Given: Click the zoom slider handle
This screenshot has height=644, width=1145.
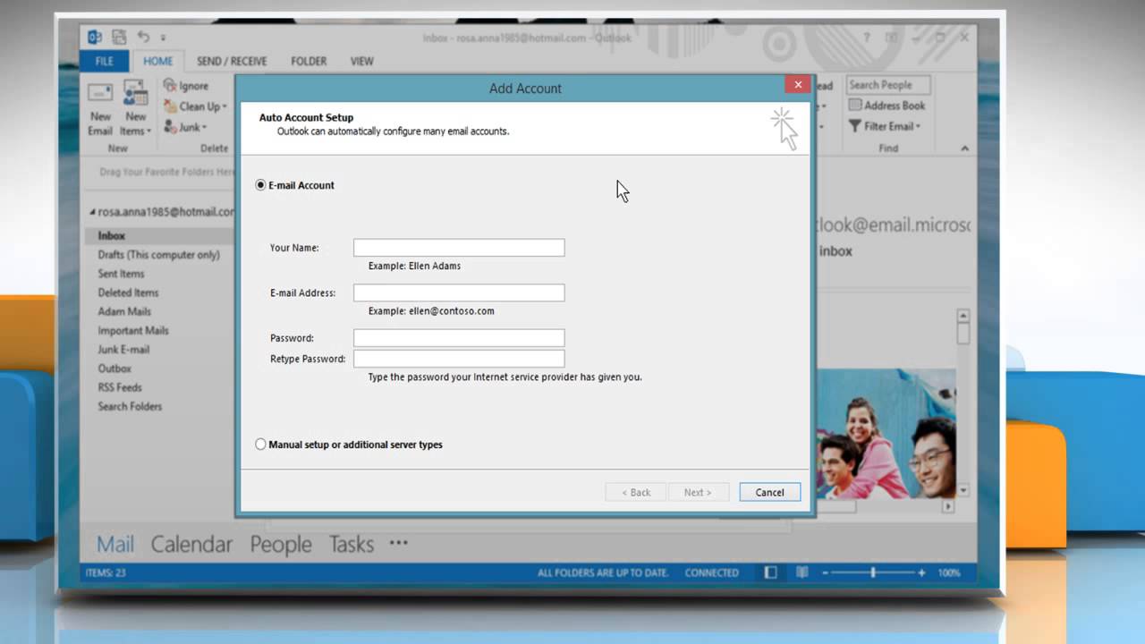Looking at the screenshot, I should (x=873, y=572).
